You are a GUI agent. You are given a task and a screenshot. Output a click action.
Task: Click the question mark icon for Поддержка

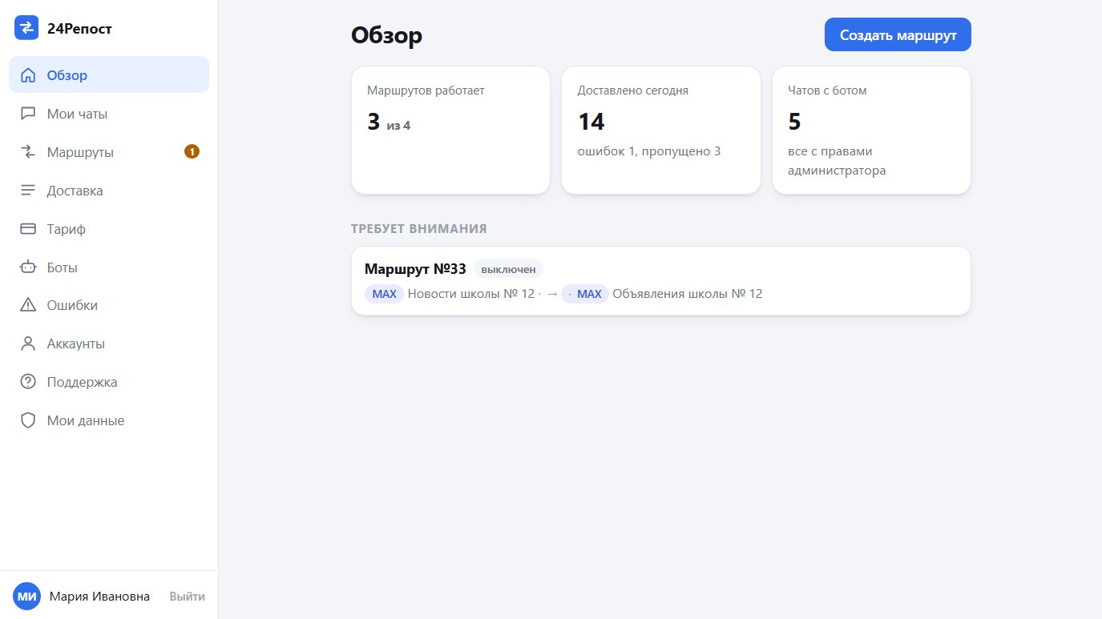tap(28, 382)
